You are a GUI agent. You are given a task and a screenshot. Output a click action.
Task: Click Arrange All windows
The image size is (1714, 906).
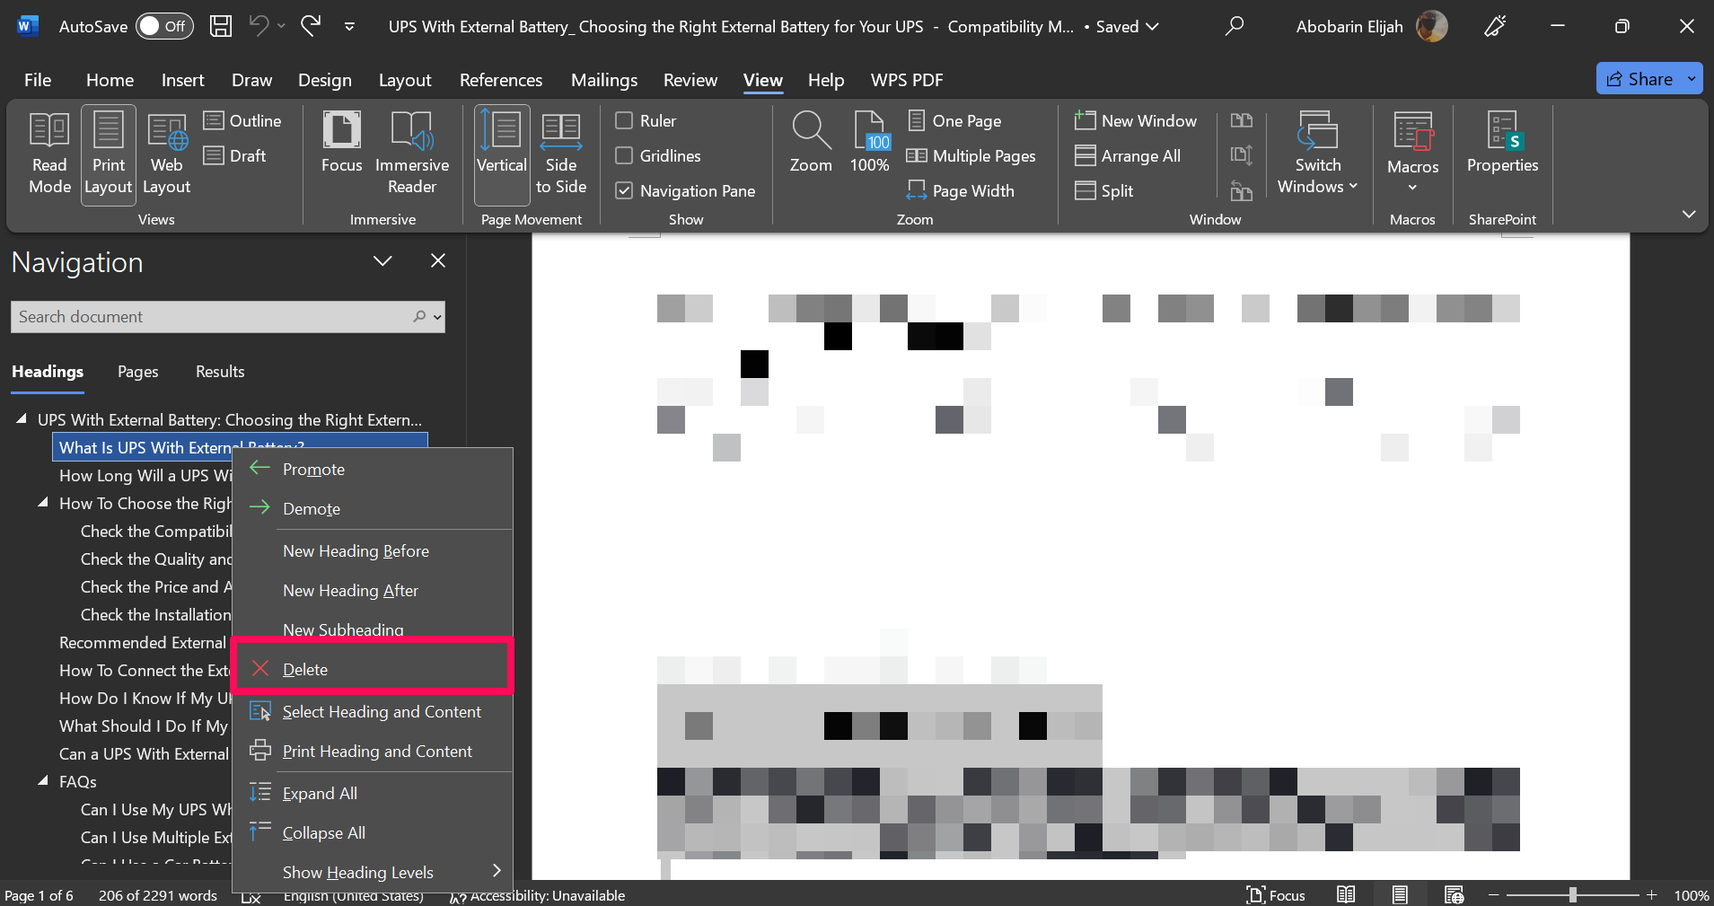click(x=1128, y=155)
